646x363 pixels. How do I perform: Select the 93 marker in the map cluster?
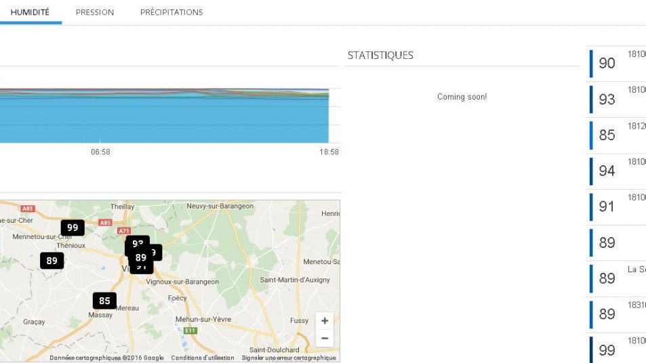[x=138, y=242]
